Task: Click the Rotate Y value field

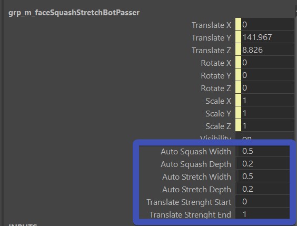Action: pyautogui.click(x=268, y=75)
